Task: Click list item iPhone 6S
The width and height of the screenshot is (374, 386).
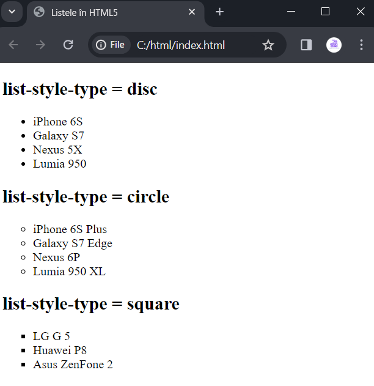Action: coord(58,122)
